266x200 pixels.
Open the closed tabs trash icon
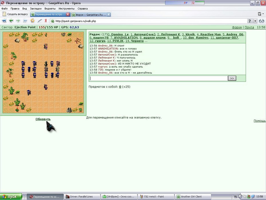259,14
